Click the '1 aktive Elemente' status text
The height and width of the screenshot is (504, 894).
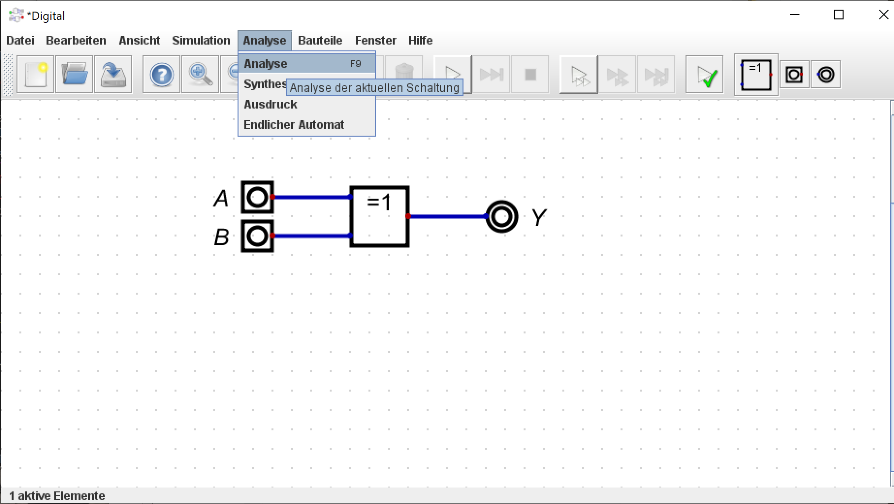pos(57,496)
